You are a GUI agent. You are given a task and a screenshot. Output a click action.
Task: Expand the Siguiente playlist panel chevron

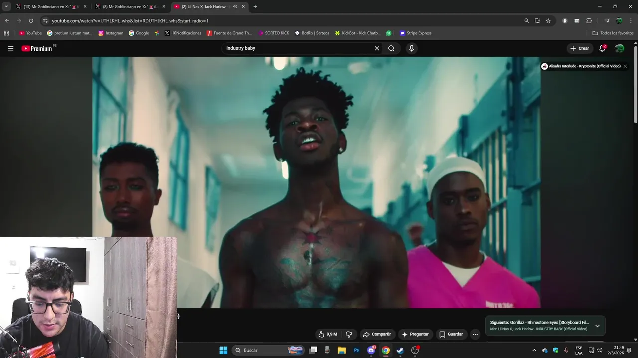pyautogui.click(x=597, y=326)
